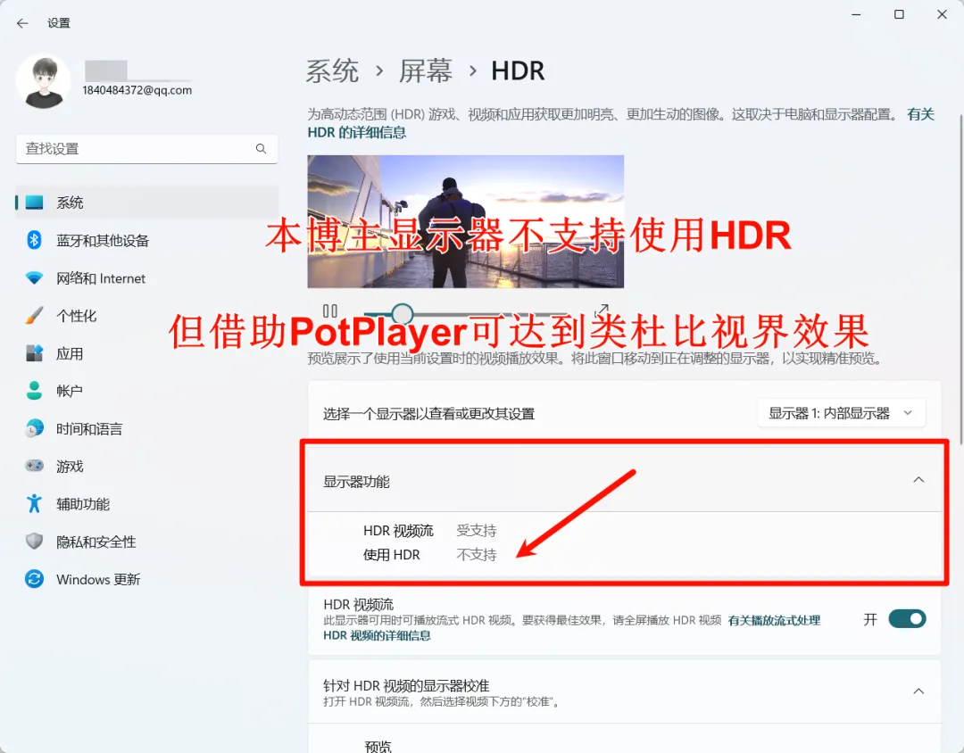The image size is (964, 753).
Task: Click the search magnifier icon
Action: (x=261, y=149)
